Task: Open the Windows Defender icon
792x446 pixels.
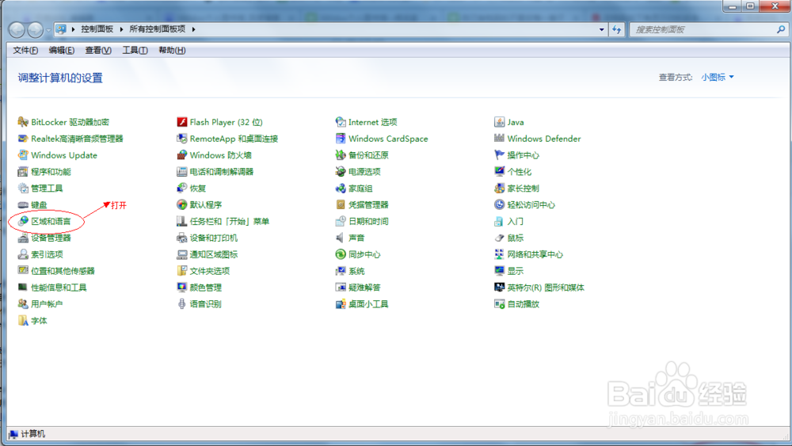Action: pyautogui.click(x=499, y=139)
